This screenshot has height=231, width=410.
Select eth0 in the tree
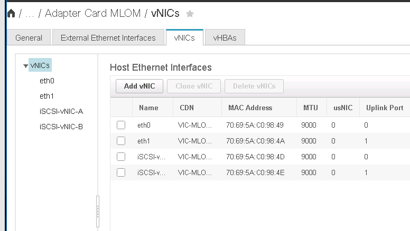click(47, 81)
